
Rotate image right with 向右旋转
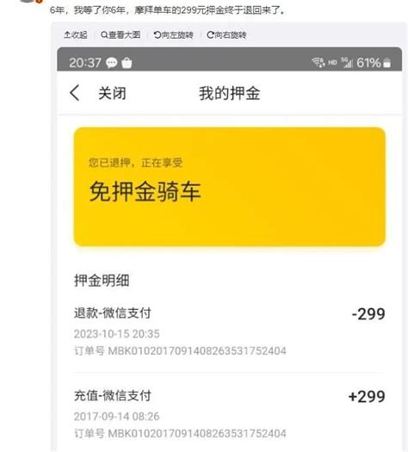[x=226, y=35]
